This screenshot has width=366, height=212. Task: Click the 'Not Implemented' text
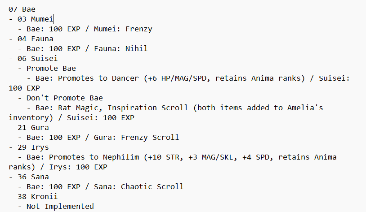[x=60, y=207]
